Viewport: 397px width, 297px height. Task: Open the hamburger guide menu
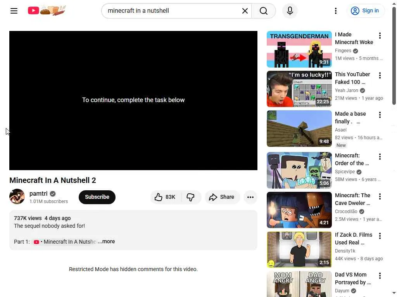[x=14, y=11]
